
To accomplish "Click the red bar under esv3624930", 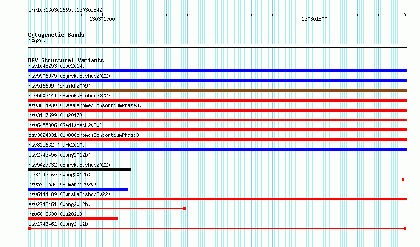I will click(217, 110).
